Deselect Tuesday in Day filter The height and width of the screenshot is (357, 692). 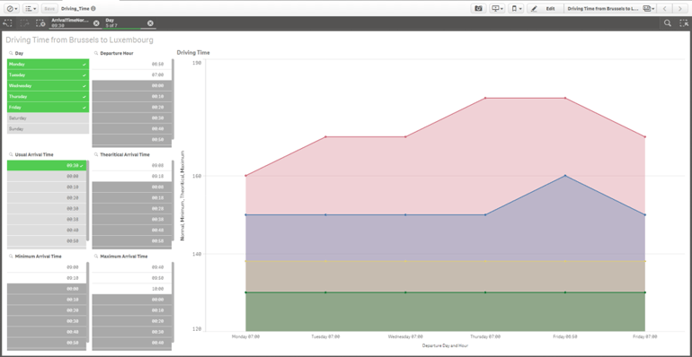click(49, 75)
